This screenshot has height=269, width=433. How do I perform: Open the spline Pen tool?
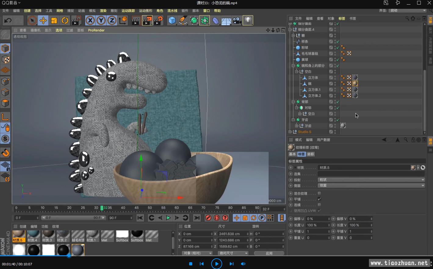(x=183, y=20)
